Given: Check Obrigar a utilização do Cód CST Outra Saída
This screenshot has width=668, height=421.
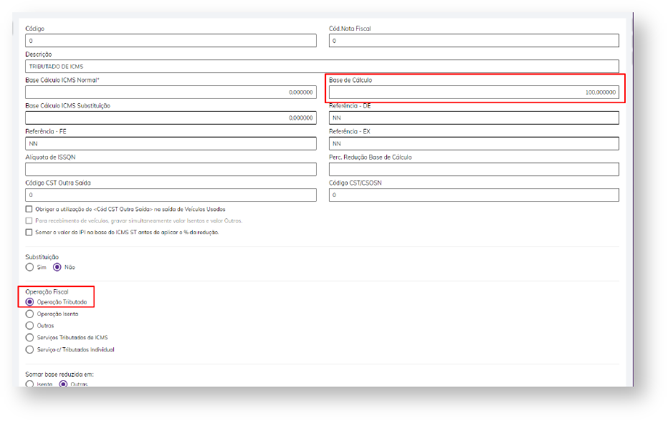Looking at the screenshot, I should pos(29,209).
